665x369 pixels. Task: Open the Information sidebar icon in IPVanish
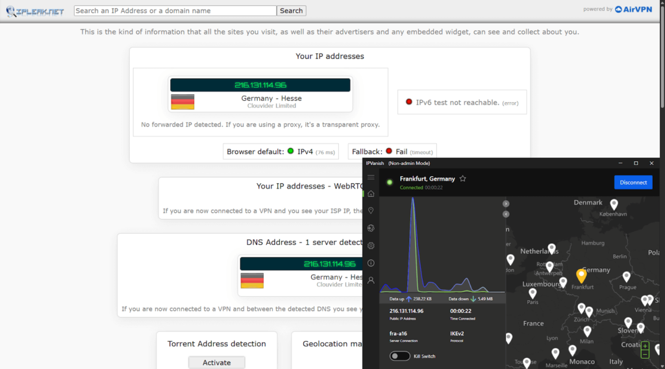pyautogui.click(x=371, y=263)
